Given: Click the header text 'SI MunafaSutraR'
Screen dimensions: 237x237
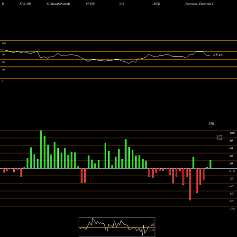Looking at the screenshot, I should click(x=58, y=4).
